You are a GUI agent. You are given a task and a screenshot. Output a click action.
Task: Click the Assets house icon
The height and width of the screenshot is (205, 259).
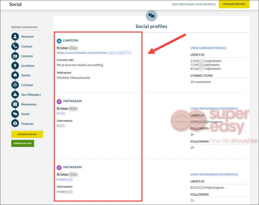(x=15, y=75)
